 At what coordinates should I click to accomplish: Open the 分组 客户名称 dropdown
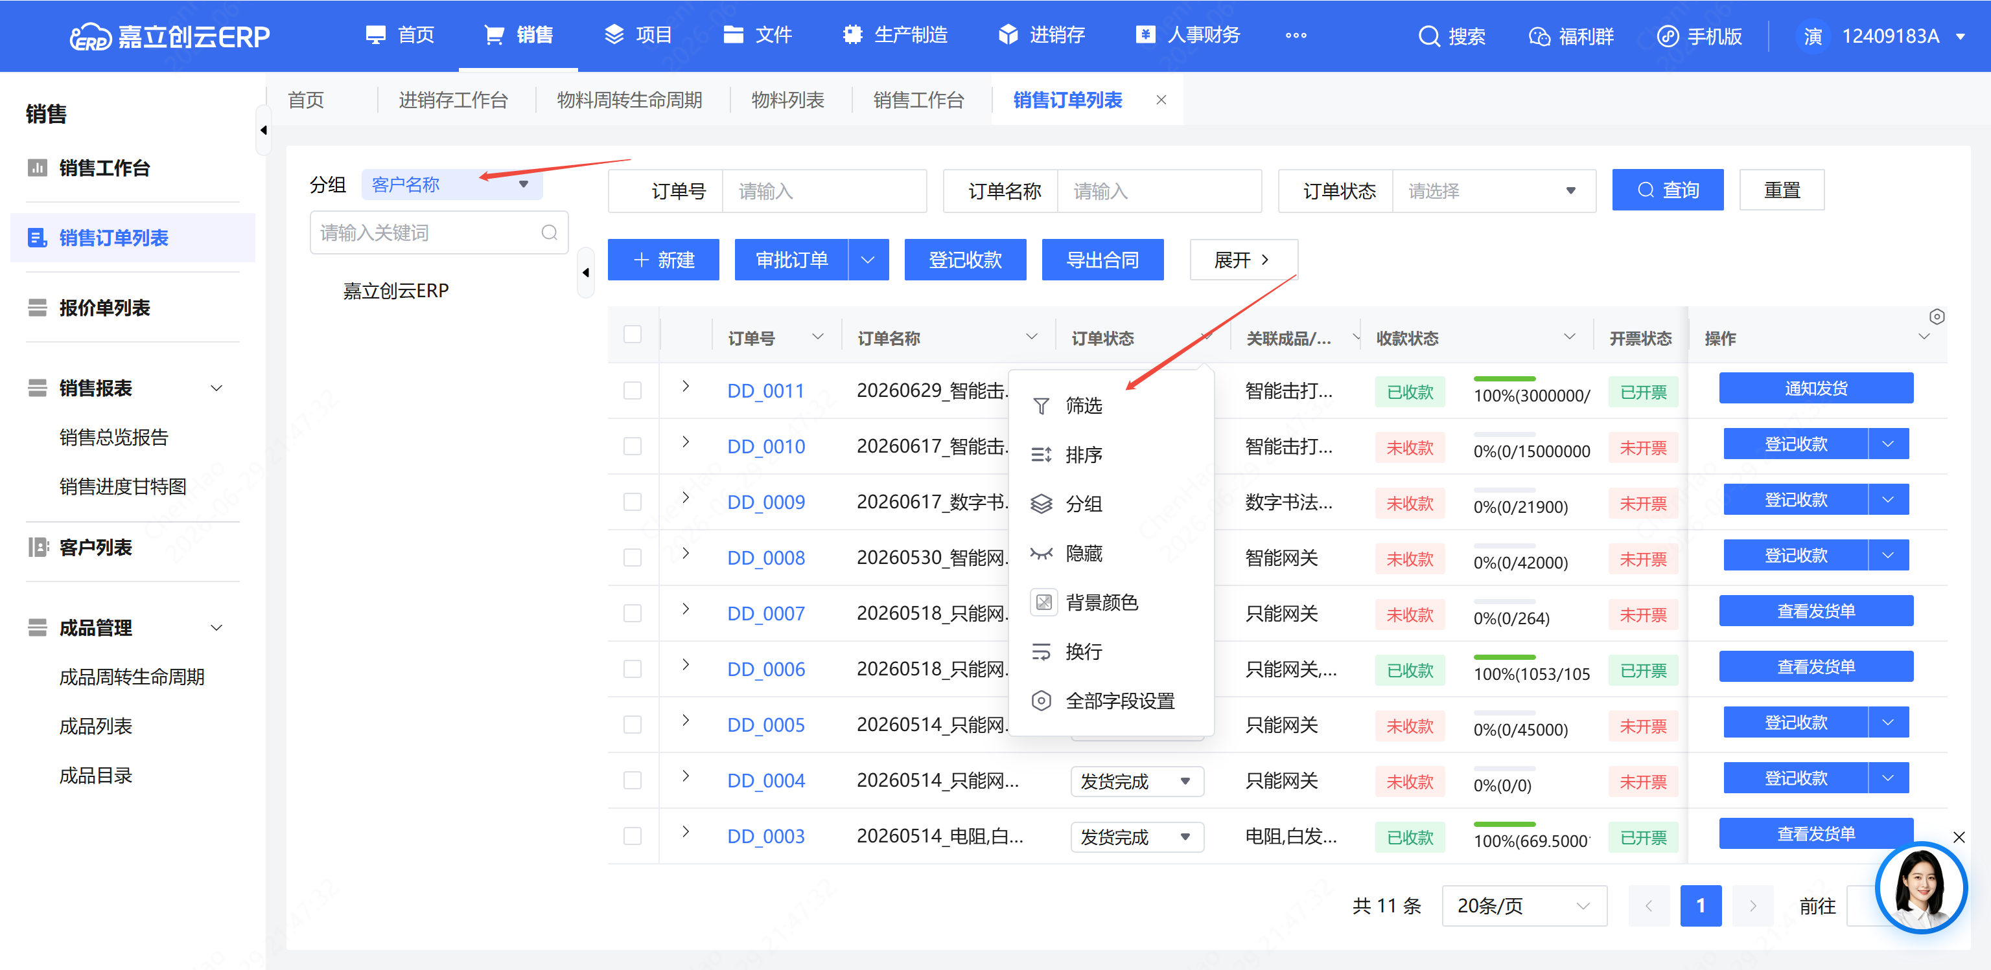[451, 184]
